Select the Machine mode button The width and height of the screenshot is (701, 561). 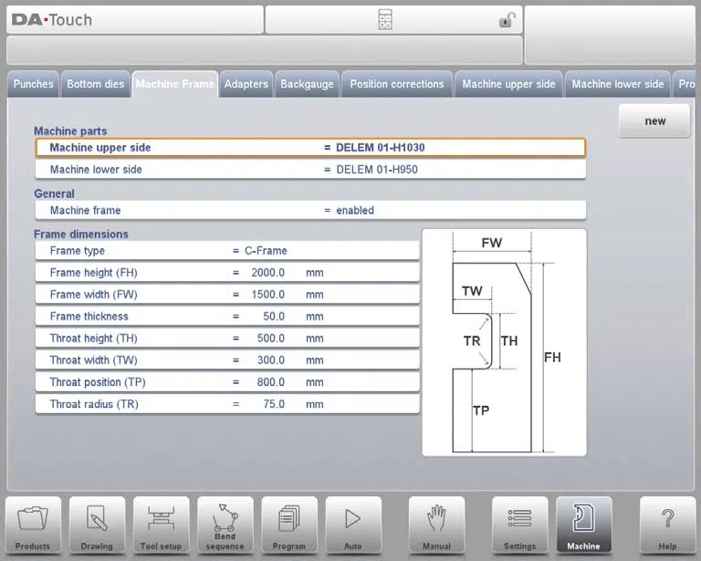coord(584,526)
